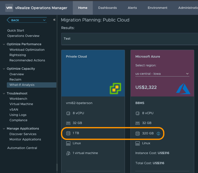Open Using Logs
The image size is (198, 173).
pyautogui.click(x=18, y=115)
